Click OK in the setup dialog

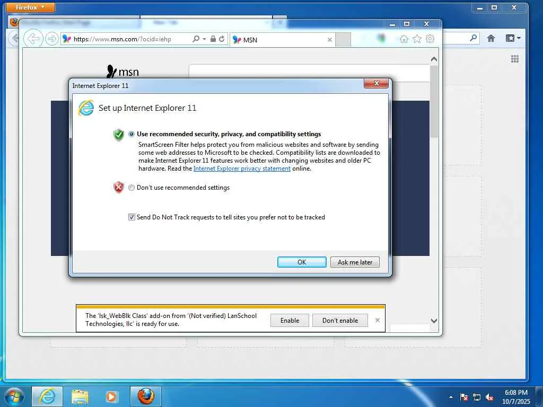pyautogui.click(x=302, y=262)
